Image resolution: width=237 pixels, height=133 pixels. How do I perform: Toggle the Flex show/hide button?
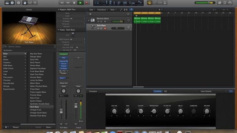pyautogui.click(x=126, y=10)
